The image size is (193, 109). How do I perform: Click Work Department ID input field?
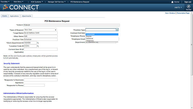point(30,43)
